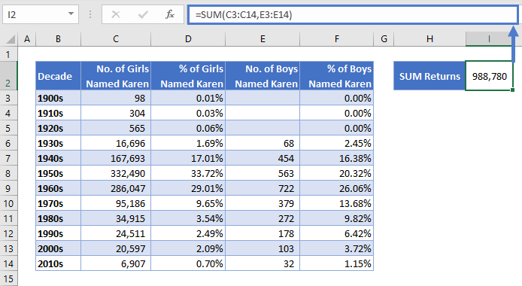The height and width of the screenshot is (286, 522).
Task: Select column E header
Action: 263,39
